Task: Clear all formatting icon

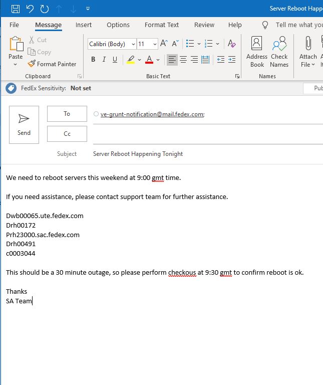Action: tap(232, 44)
